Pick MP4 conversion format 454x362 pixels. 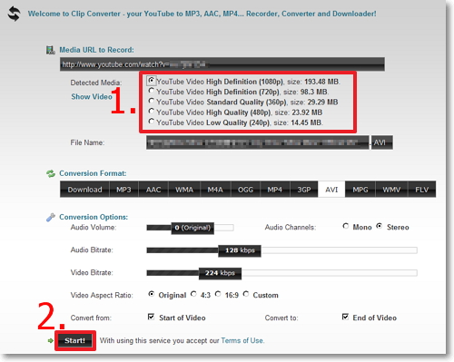(275, 190)
